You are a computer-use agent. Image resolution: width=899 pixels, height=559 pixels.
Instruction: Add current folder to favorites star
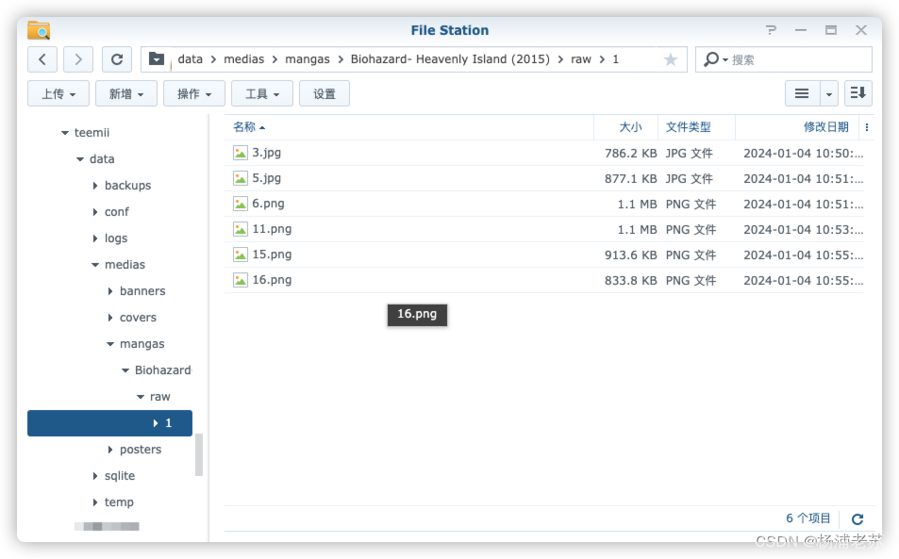[x=670, y=59]
